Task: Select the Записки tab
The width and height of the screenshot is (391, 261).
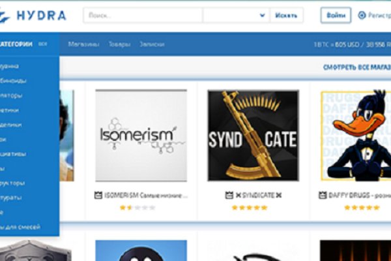Action: point(152,44)
